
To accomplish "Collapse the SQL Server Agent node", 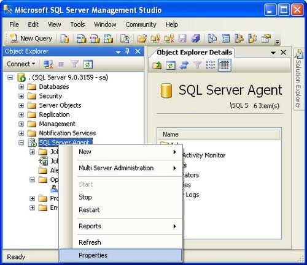I will 21,143.
